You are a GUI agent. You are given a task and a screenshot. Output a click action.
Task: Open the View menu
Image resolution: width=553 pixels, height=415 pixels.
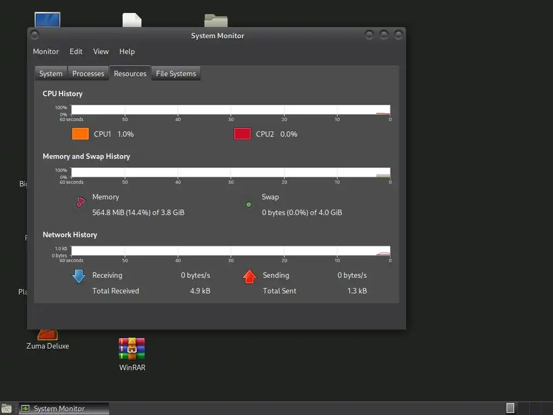click(x=101, y=51)
